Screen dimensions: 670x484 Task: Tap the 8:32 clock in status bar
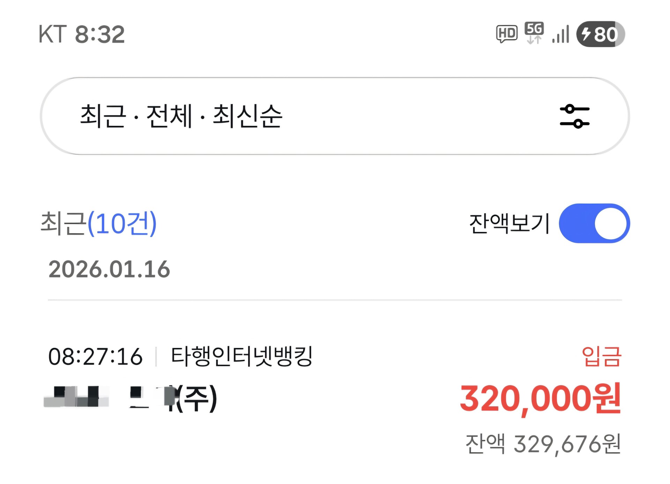click(x=100, y=34)
